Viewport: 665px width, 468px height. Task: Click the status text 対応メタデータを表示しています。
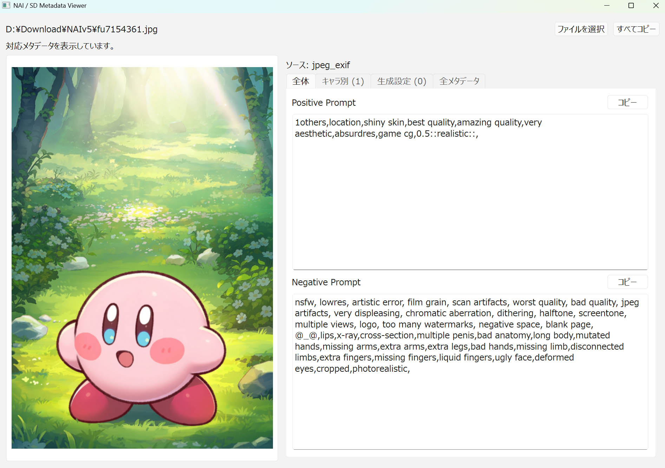[61, 46]
